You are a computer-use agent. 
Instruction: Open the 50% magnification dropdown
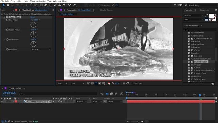click(63, 83)
